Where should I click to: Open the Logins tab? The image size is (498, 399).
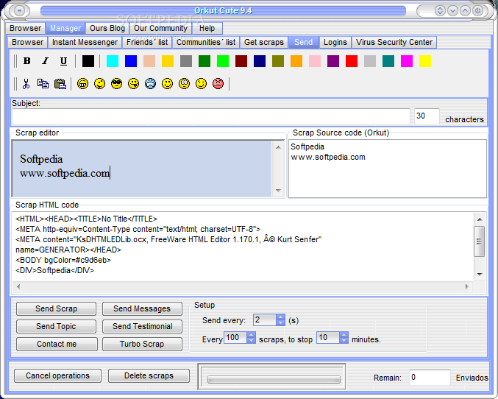(x=335, y=42)
